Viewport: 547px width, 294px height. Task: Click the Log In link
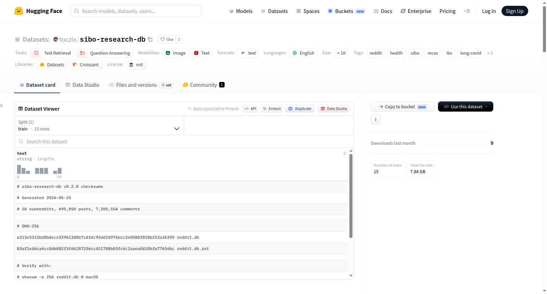tap(489, 11)
